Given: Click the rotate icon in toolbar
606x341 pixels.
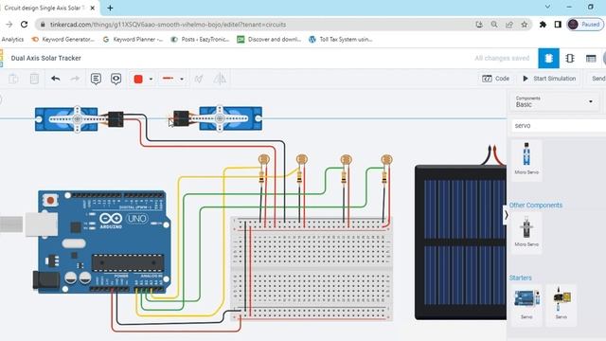Looking at the screenshot, I should click(199, 79).
